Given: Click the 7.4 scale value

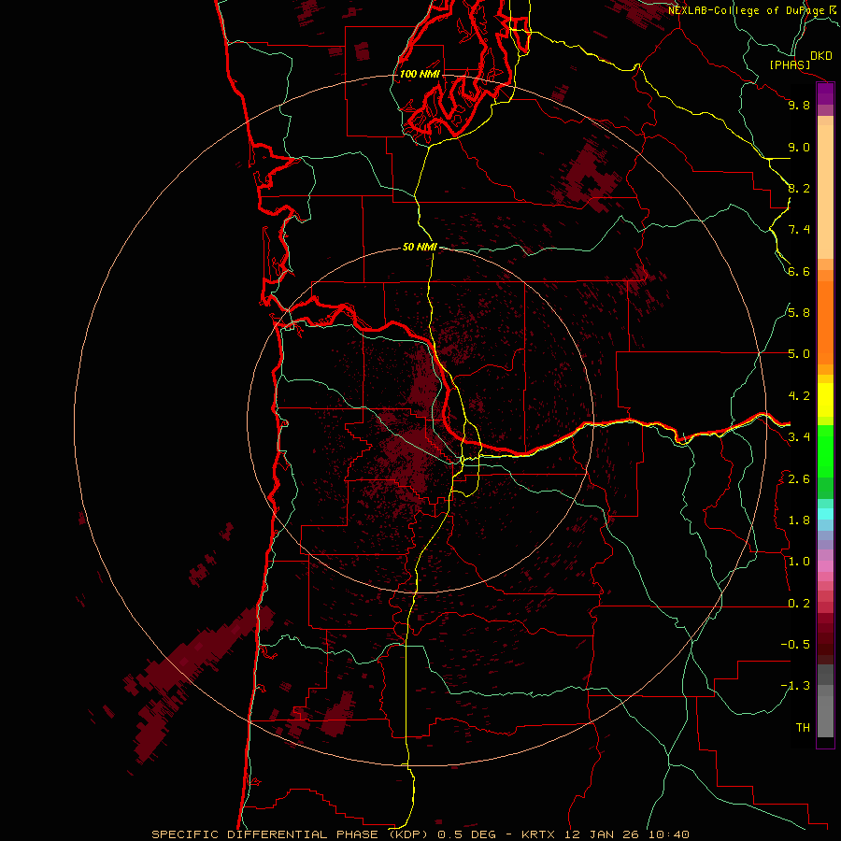Looking at the screenshot, I should (x=799, y=230).
